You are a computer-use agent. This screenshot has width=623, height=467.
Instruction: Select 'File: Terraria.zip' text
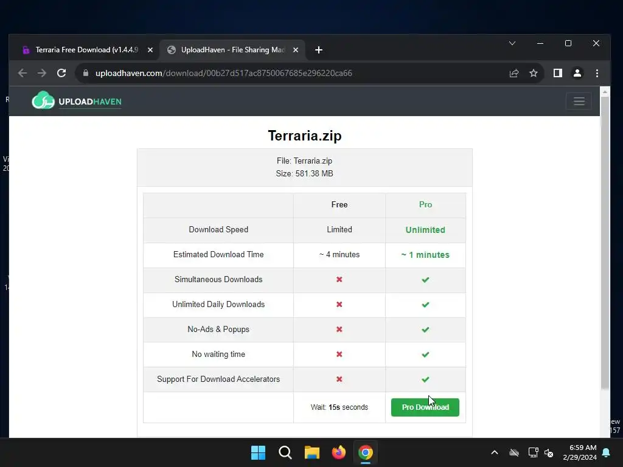coord(304,161)
